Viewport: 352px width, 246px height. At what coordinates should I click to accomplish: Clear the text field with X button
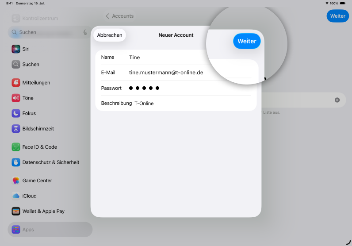[x=337, y=100]
